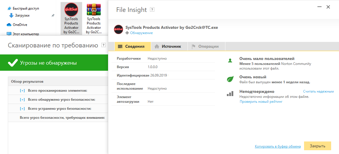Switch to the Сведения tab
The width and height of the screenshot is (339, 154).
coord(133,46)
